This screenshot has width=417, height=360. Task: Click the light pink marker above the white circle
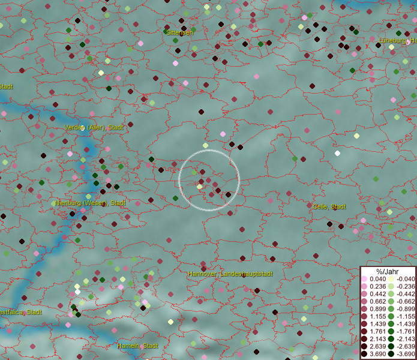[x=223, y=134]
